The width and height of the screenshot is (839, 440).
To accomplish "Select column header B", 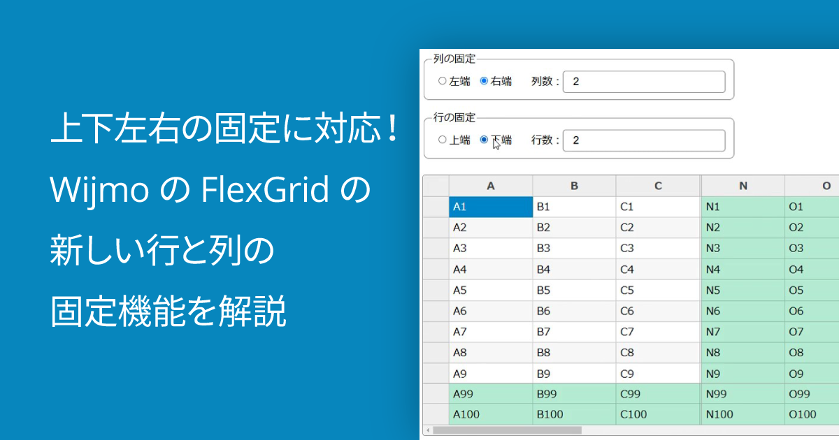I will (573, 185).
